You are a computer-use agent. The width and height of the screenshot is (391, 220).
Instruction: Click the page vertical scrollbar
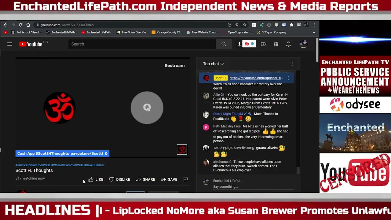(x=317, y=50)
